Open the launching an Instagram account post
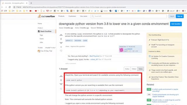Image resolution: width=187 pixels, height=105 pixels. (x=163, y=46)
